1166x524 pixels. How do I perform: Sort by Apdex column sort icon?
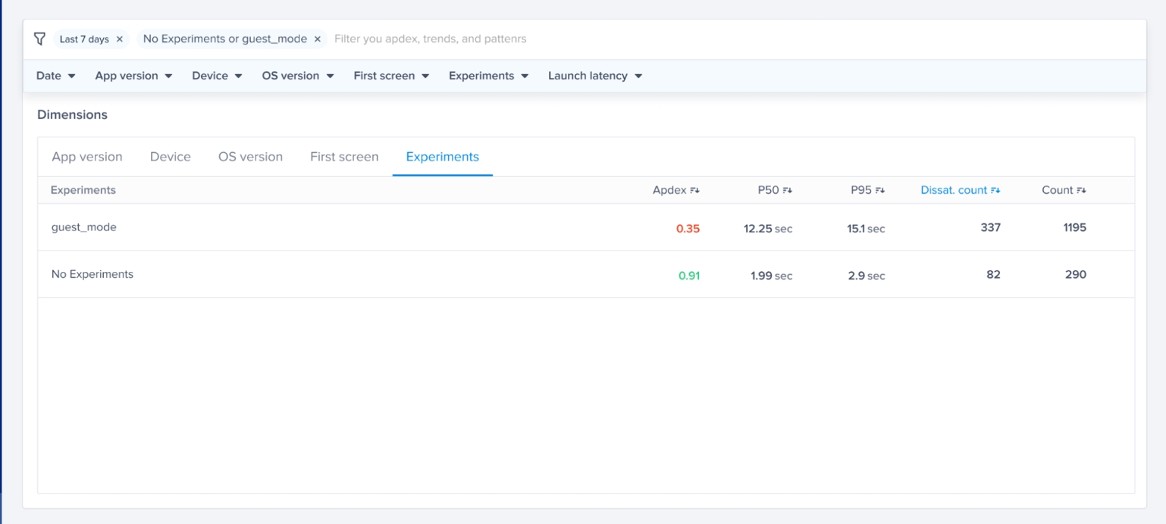(694, 191)
